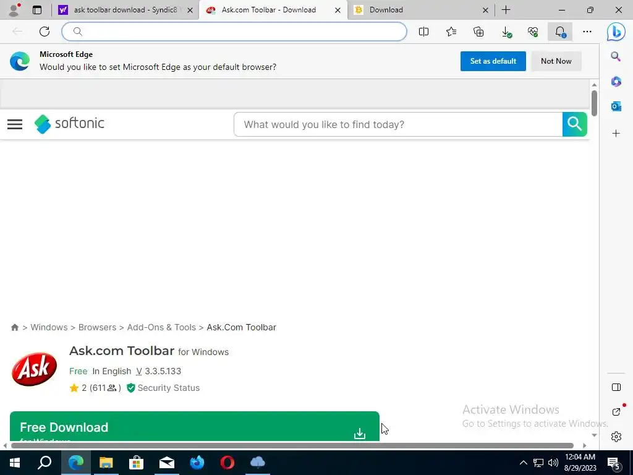Open a new browser tab

pos(506,10)
